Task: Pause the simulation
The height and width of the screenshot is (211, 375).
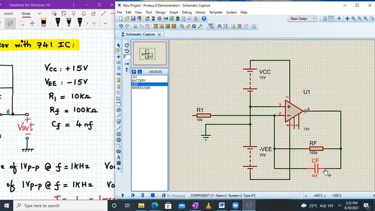Action: coord(143,195)
